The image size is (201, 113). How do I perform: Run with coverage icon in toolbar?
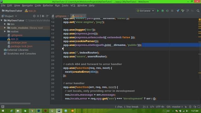(167, 11)
